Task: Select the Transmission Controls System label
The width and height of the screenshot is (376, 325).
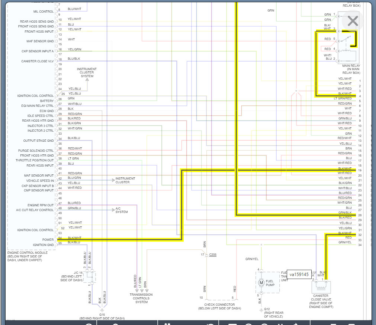Action: click(x=141, y=298)
